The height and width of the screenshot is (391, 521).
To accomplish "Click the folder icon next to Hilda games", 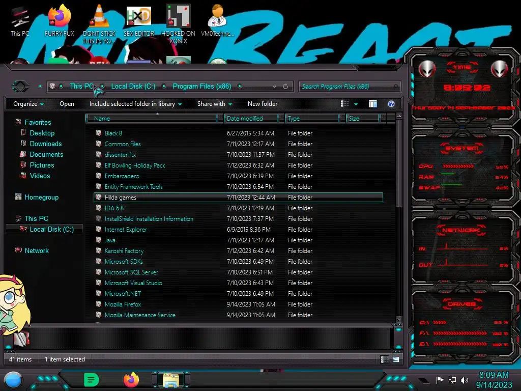I will [x=99, y=197].
